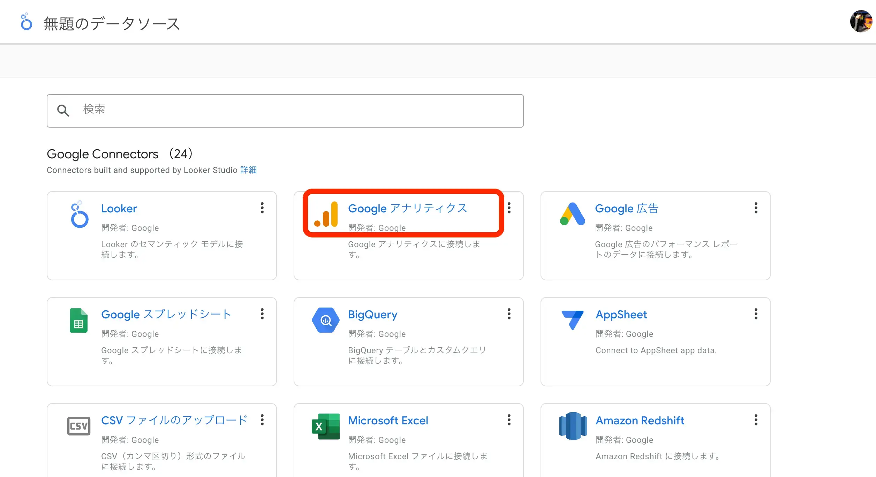
Task: Select the BigQuery connector title
Action: point(373,315)
